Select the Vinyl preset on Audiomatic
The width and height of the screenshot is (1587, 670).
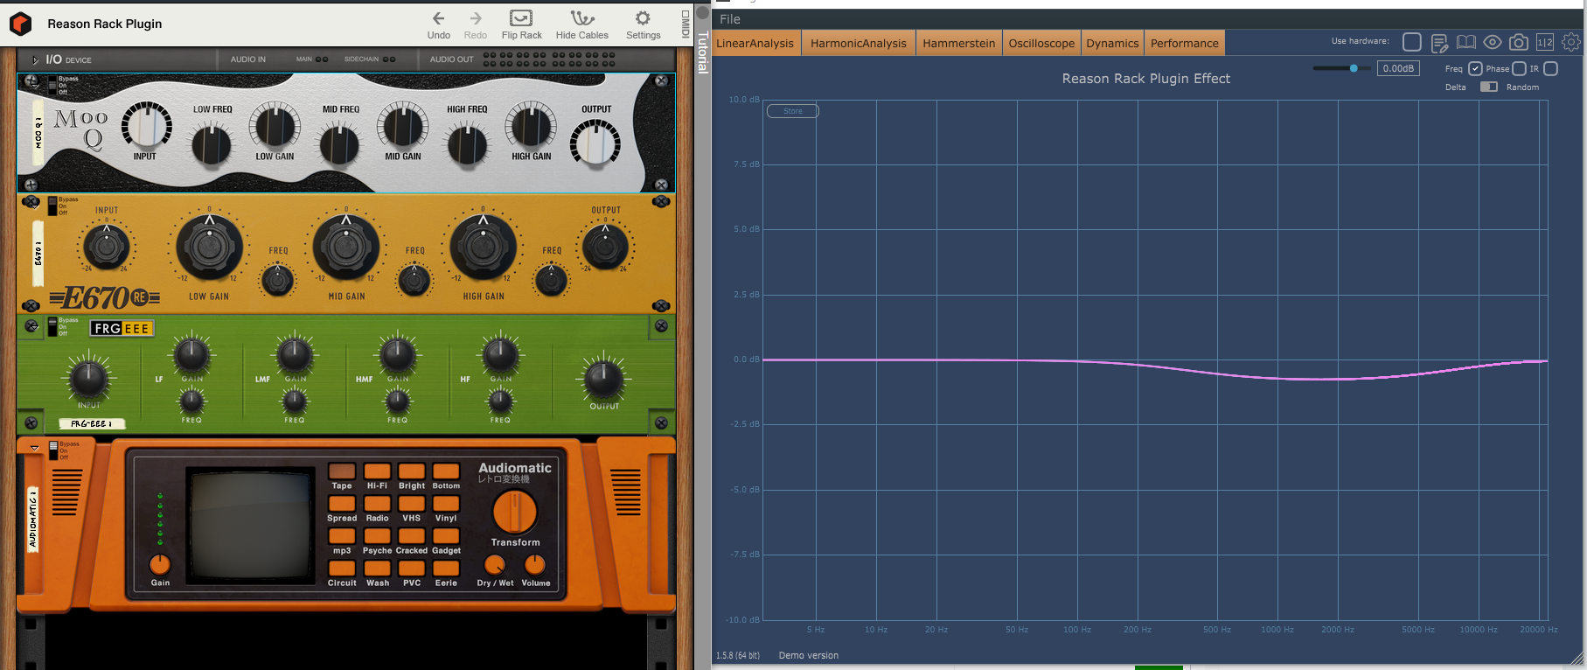(446, 504)
